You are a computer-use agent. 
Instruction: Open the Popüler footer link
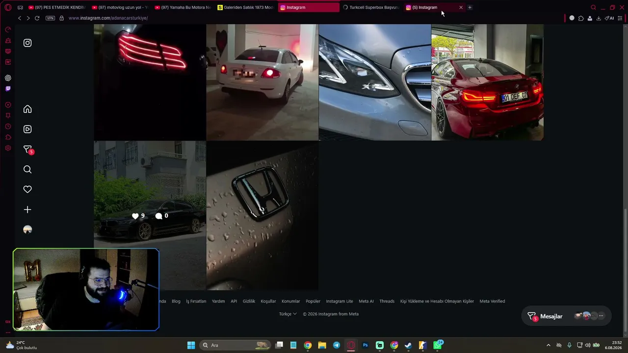[x=313, y=301]
